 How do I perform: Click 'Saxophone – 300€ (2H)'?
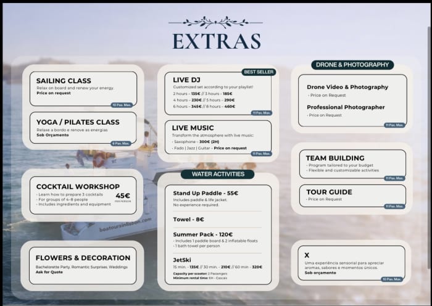pyautogui.click(x=196, y=141)
